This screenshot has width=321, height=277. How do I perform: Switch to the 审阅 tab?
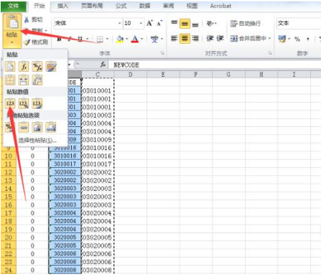click(x=168, y=6)
